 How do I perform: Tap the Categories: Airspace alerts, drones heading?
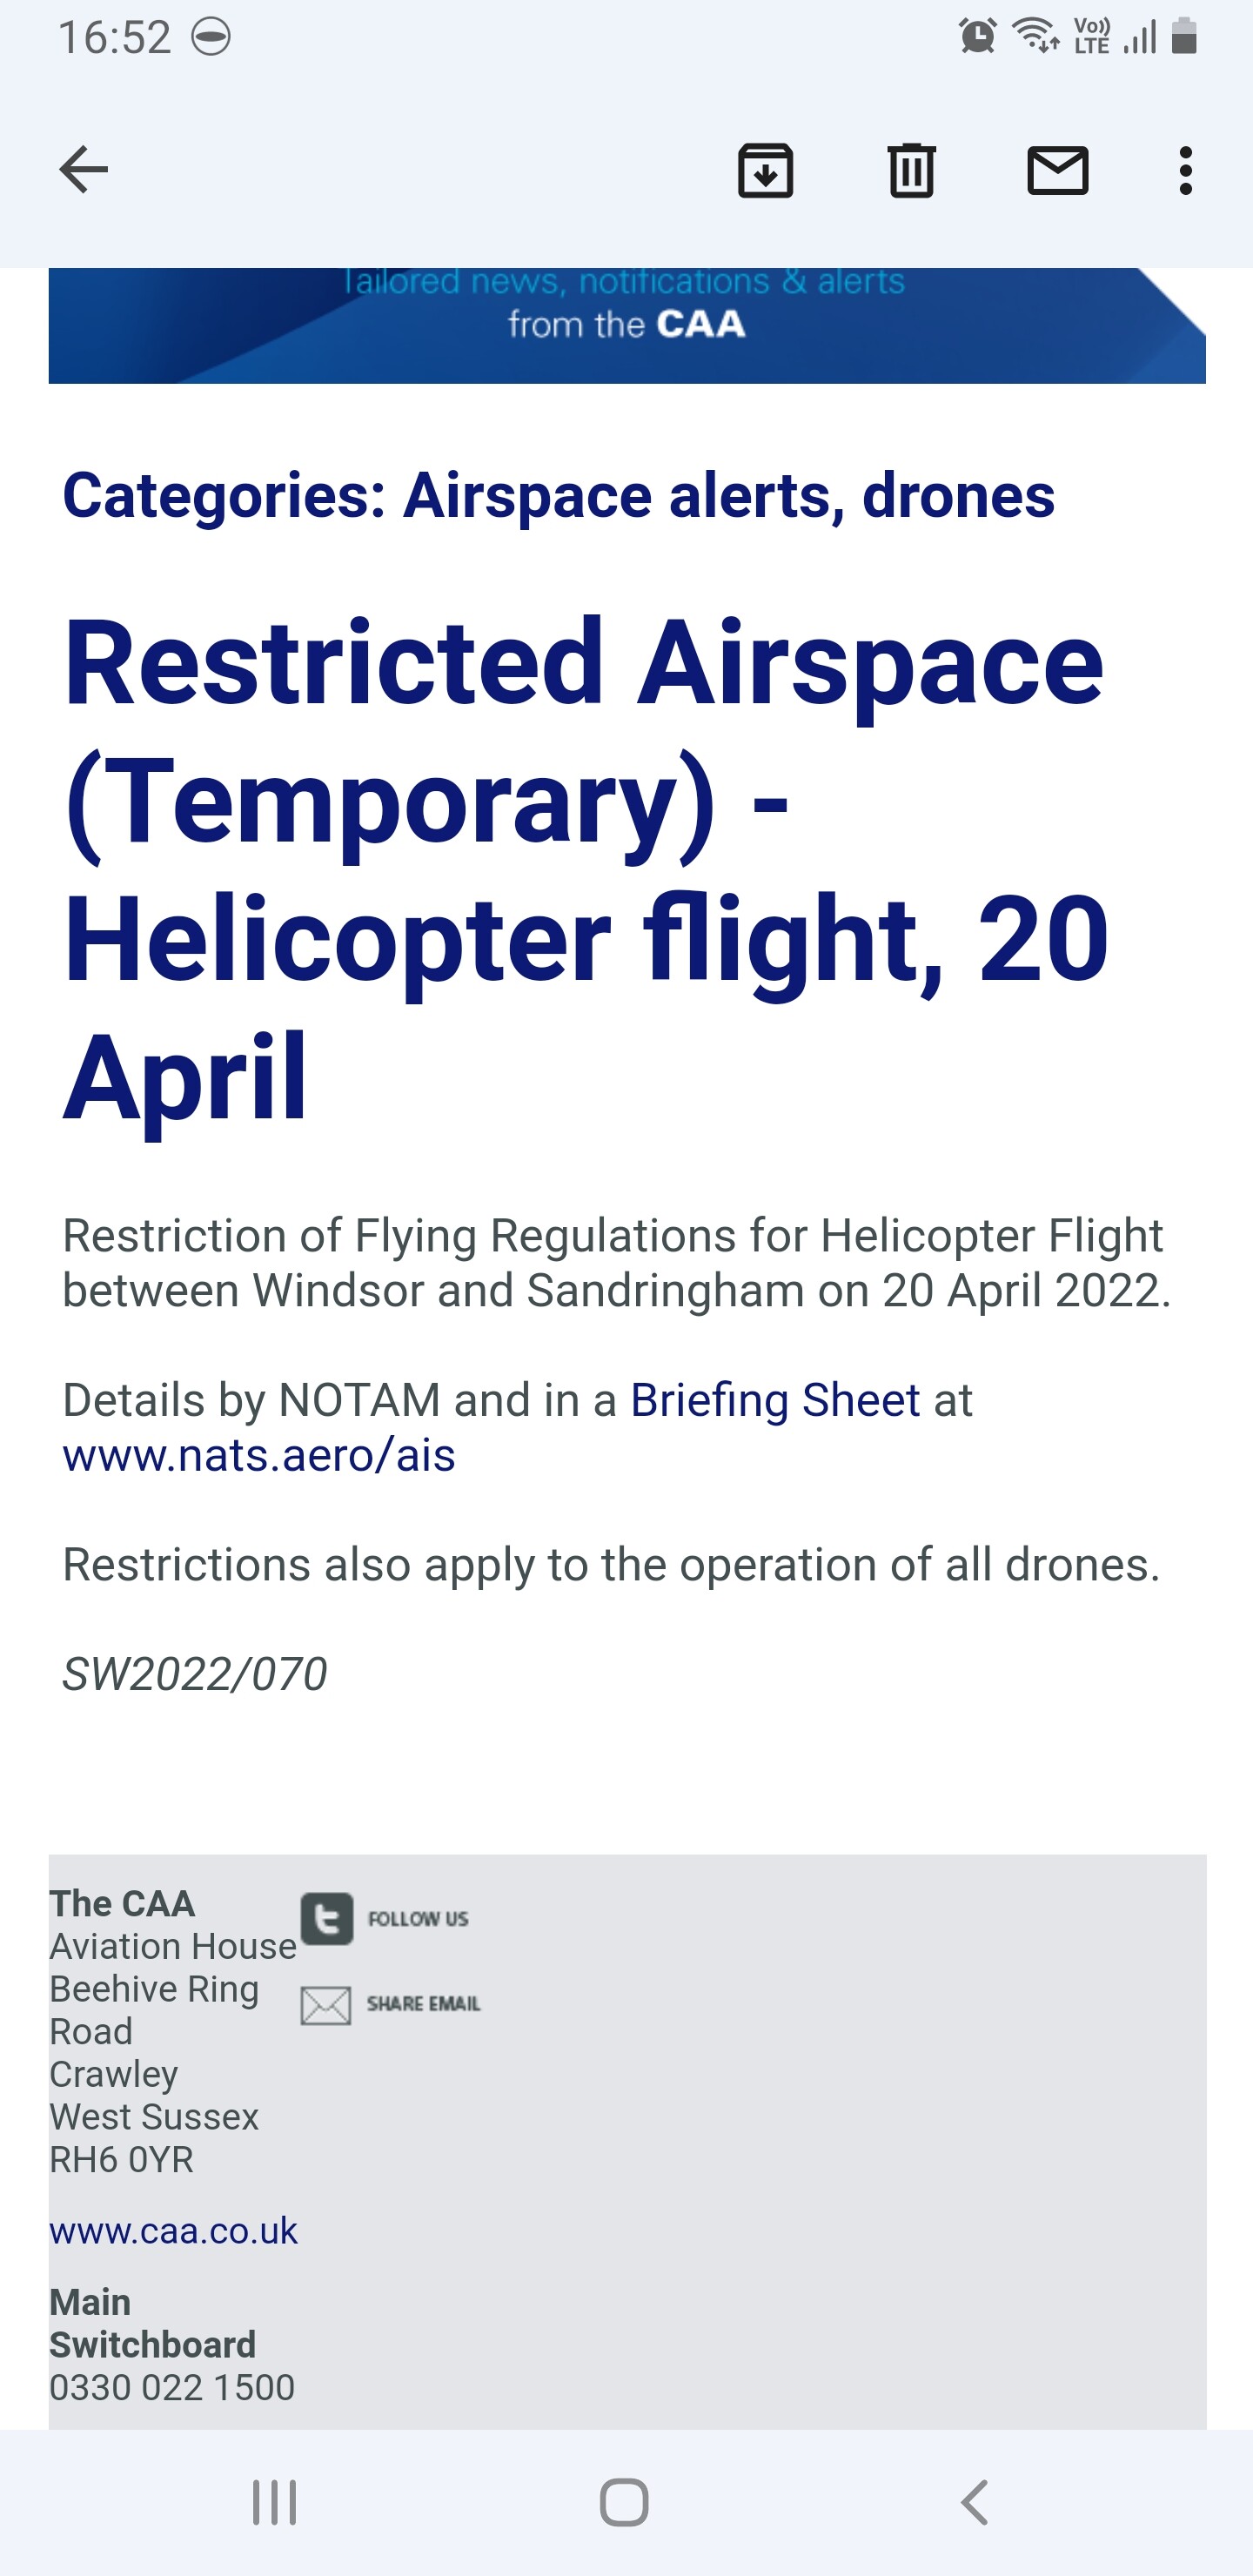click(x=559, y=495)
